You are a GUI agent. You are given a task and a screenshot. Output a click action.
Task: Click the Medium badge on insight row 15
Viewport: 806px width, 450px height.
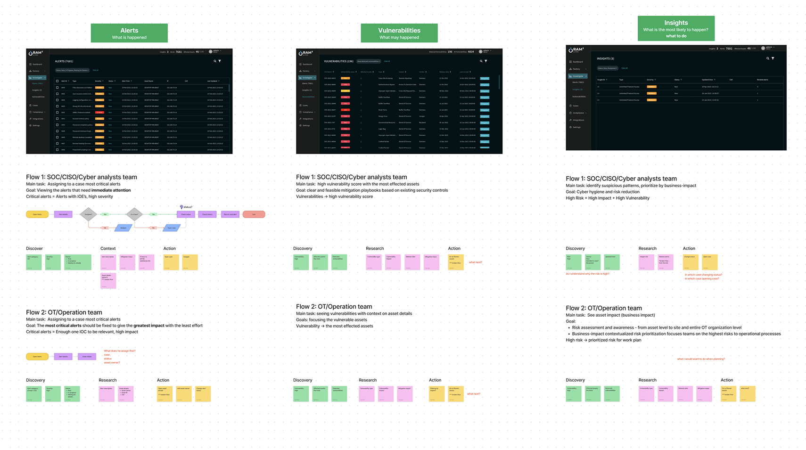(x=652, y=87)
